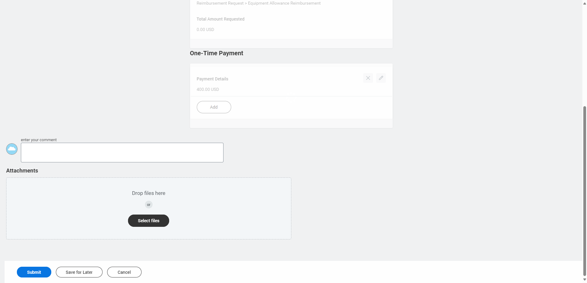Click the Payment Details label
Screen dimensions: 587x283
212,79
